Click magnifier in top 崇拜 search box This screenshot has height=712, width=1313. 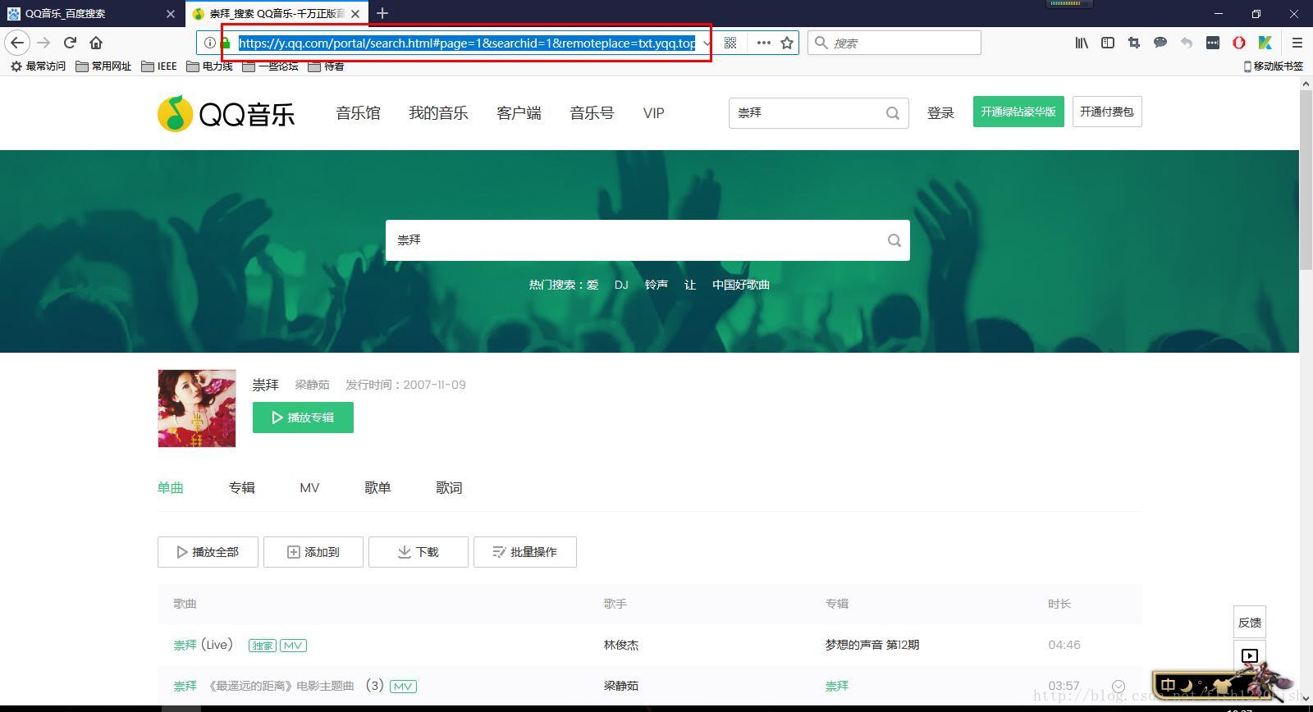[x=893, y=113]
